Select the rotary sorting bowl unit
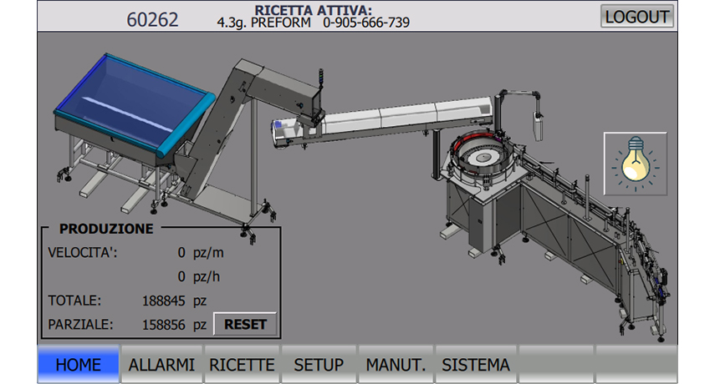This screenshot has height=384, width=715. 483,159
